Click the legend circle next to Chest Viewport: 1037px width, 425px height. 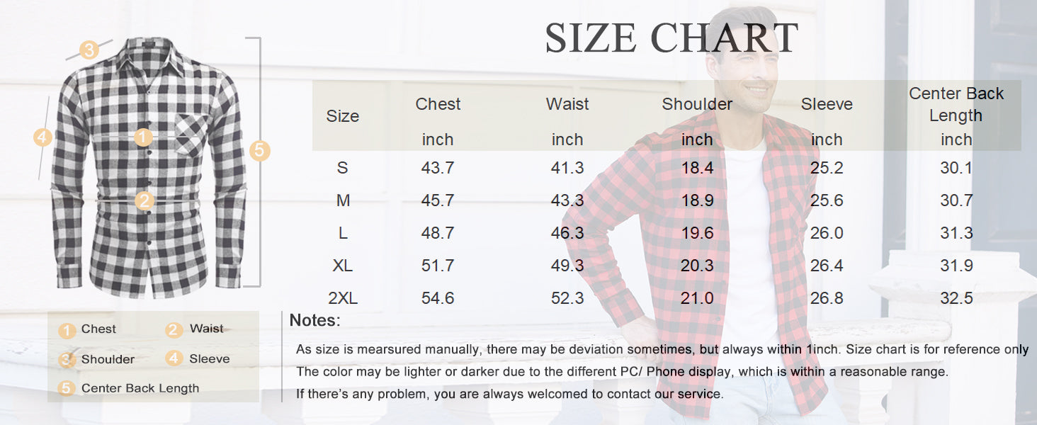pyautogui.click(x=67, y=330)
